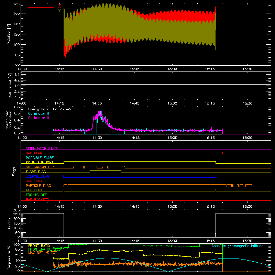Image resolution: width=275 pixels, height=275 pixels.
Task: Click the magenta 'Collimator 9' legend label
Action: point(38,118)
